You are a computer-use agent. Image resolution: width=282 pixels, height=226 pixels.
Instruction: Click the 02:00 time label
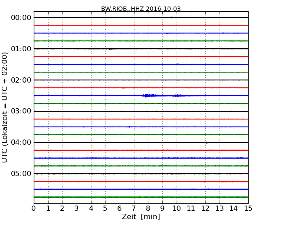(21, 80)
